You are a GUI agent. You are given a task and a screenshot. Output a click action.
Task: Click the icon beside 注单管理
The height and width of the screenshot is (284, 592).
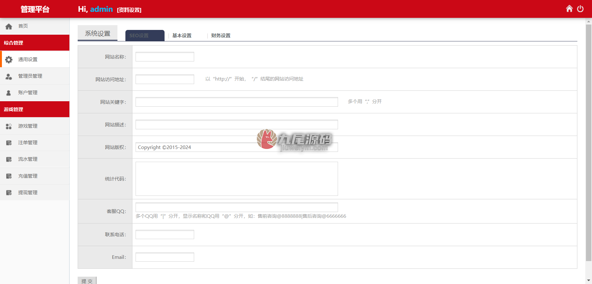click(x=9, y=143)
